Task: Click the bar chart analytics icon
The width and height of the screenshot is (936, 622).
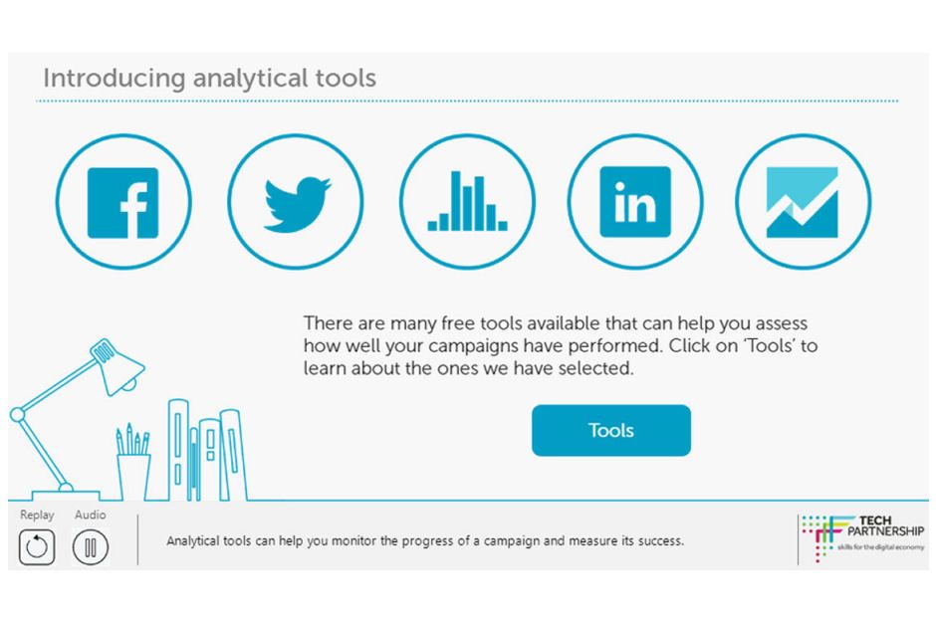Action: 467,202
